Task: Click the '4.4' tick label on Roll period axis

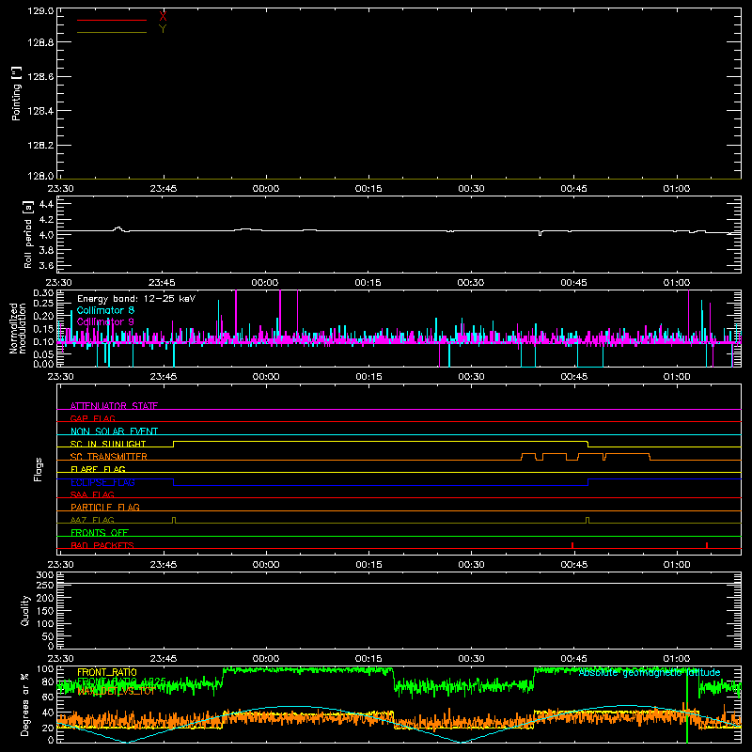Action: 46,204
